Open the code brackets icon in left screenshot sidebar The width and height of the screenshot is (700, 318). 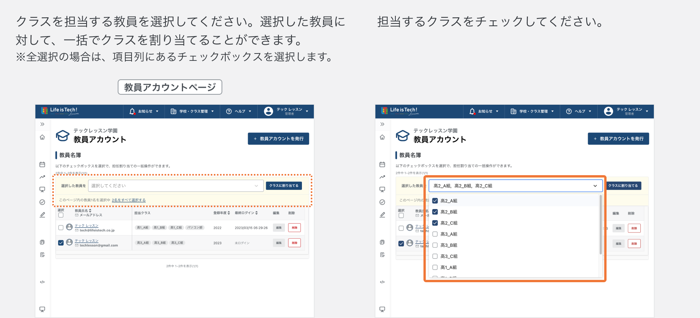pyautogui.click(x=42, y=282)
